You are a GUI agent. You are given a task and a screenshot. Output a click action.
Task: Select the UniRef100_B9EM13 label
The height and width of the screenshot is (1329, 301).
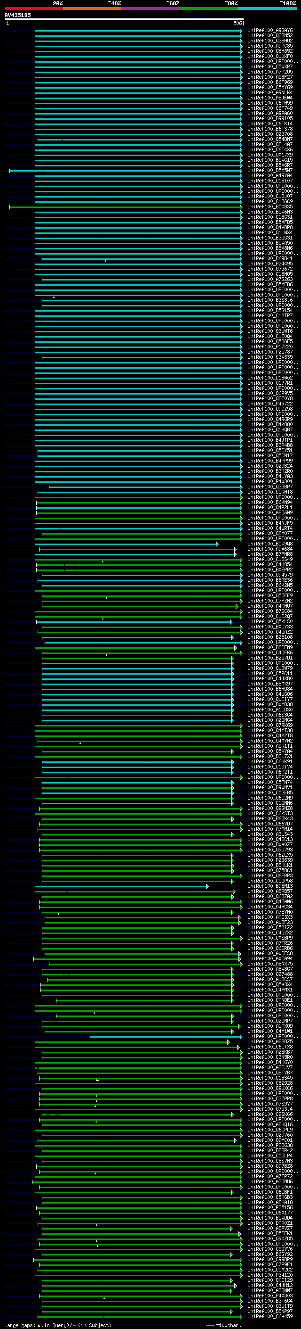click(270, 886)
